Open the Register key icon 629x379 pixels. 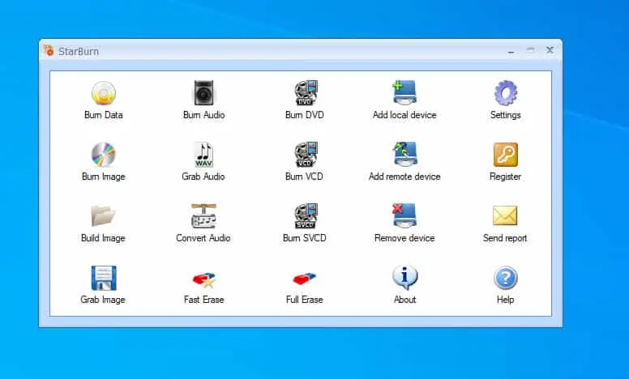tap(506, 155)
